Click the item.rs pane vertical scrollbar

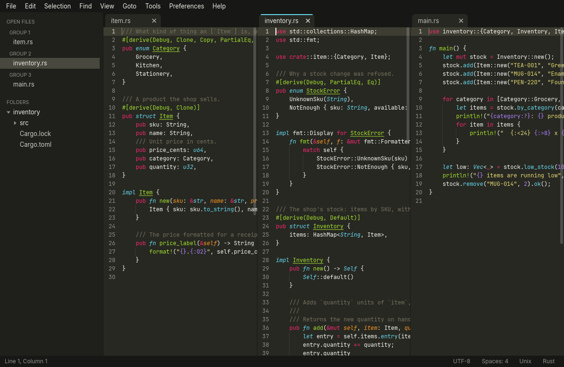pos(255,121)
